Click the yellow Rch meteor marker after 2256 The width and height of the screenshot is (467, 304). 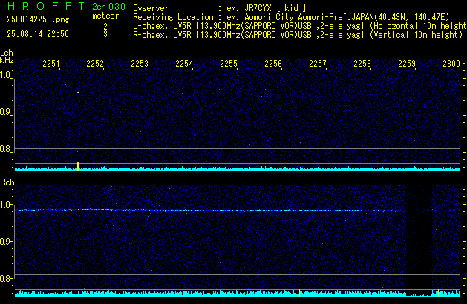298,293
